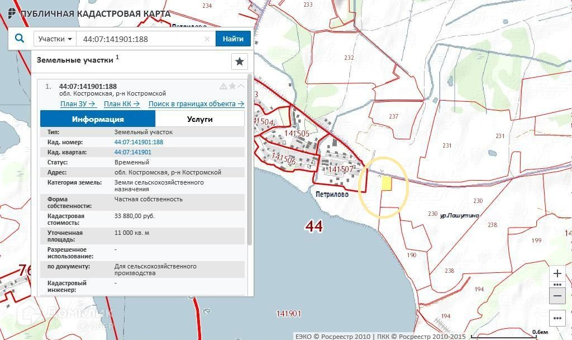Screen dimensions: 572x340
Task: Open the map tools more-options button
Action: pos(557,318)
